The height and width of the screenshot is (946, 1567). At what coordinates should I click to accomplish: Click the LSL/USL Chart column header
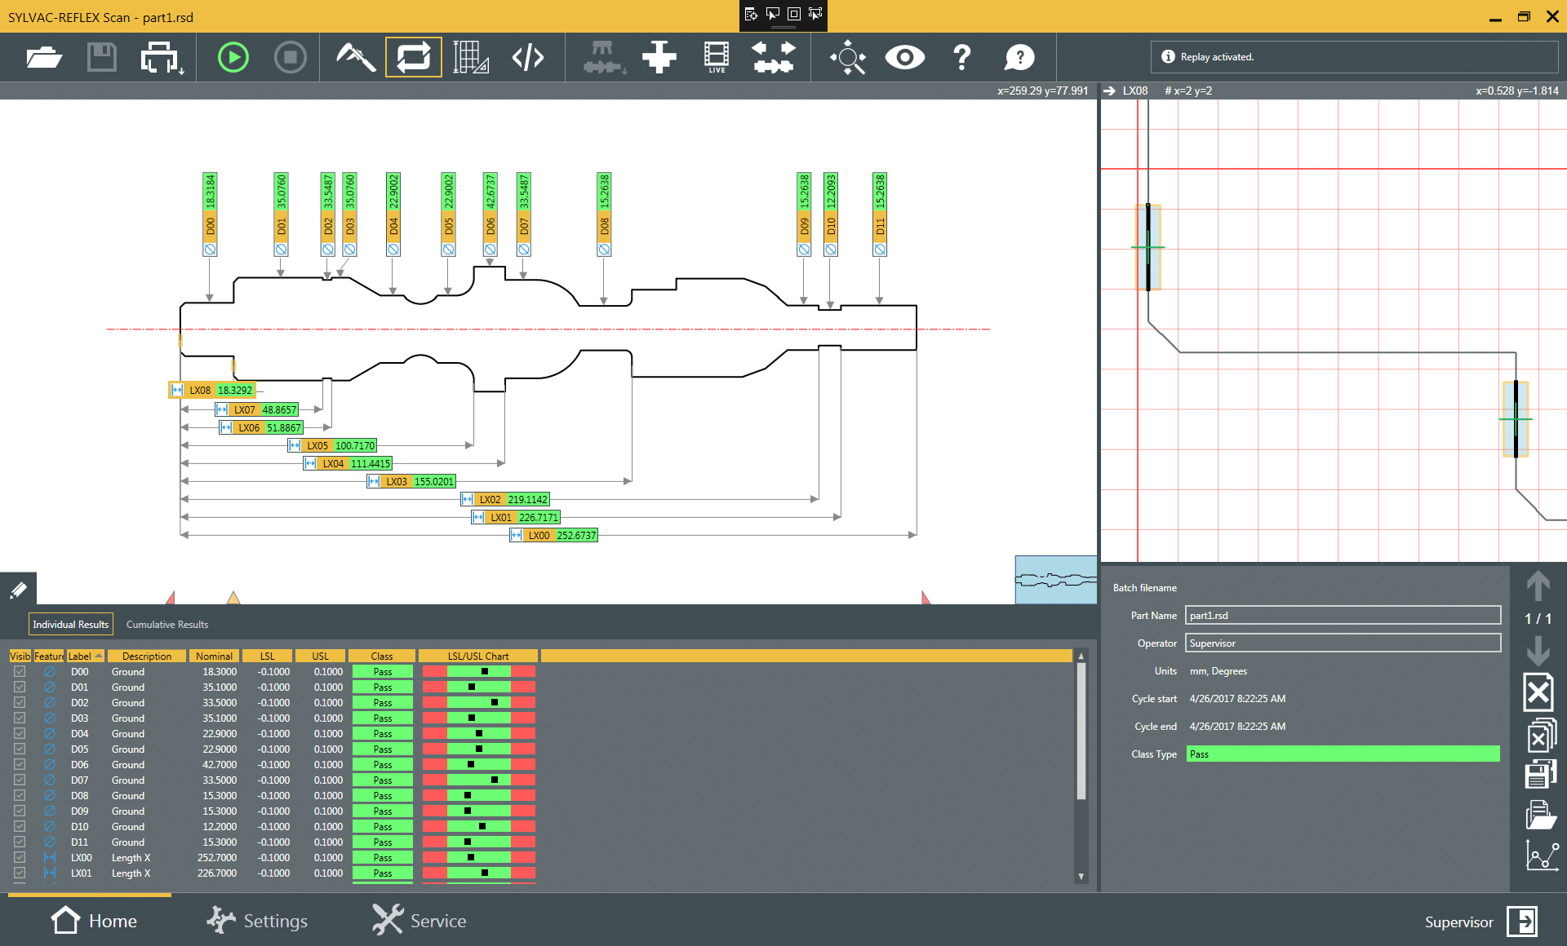tap(477, 656)
